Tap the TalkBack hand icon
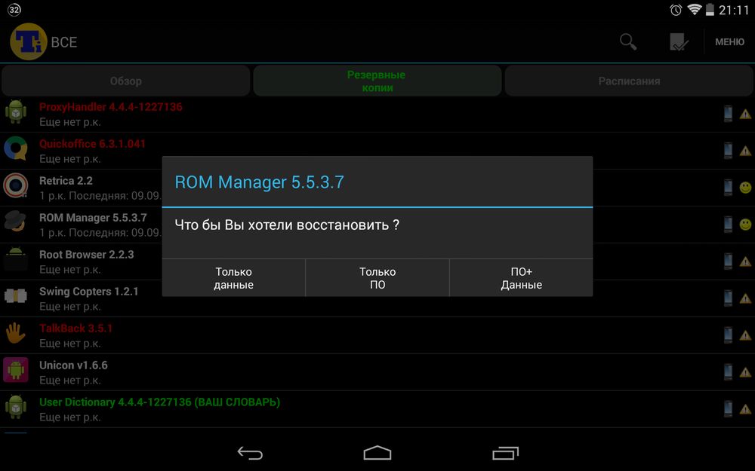 click(x=15, y=332)
